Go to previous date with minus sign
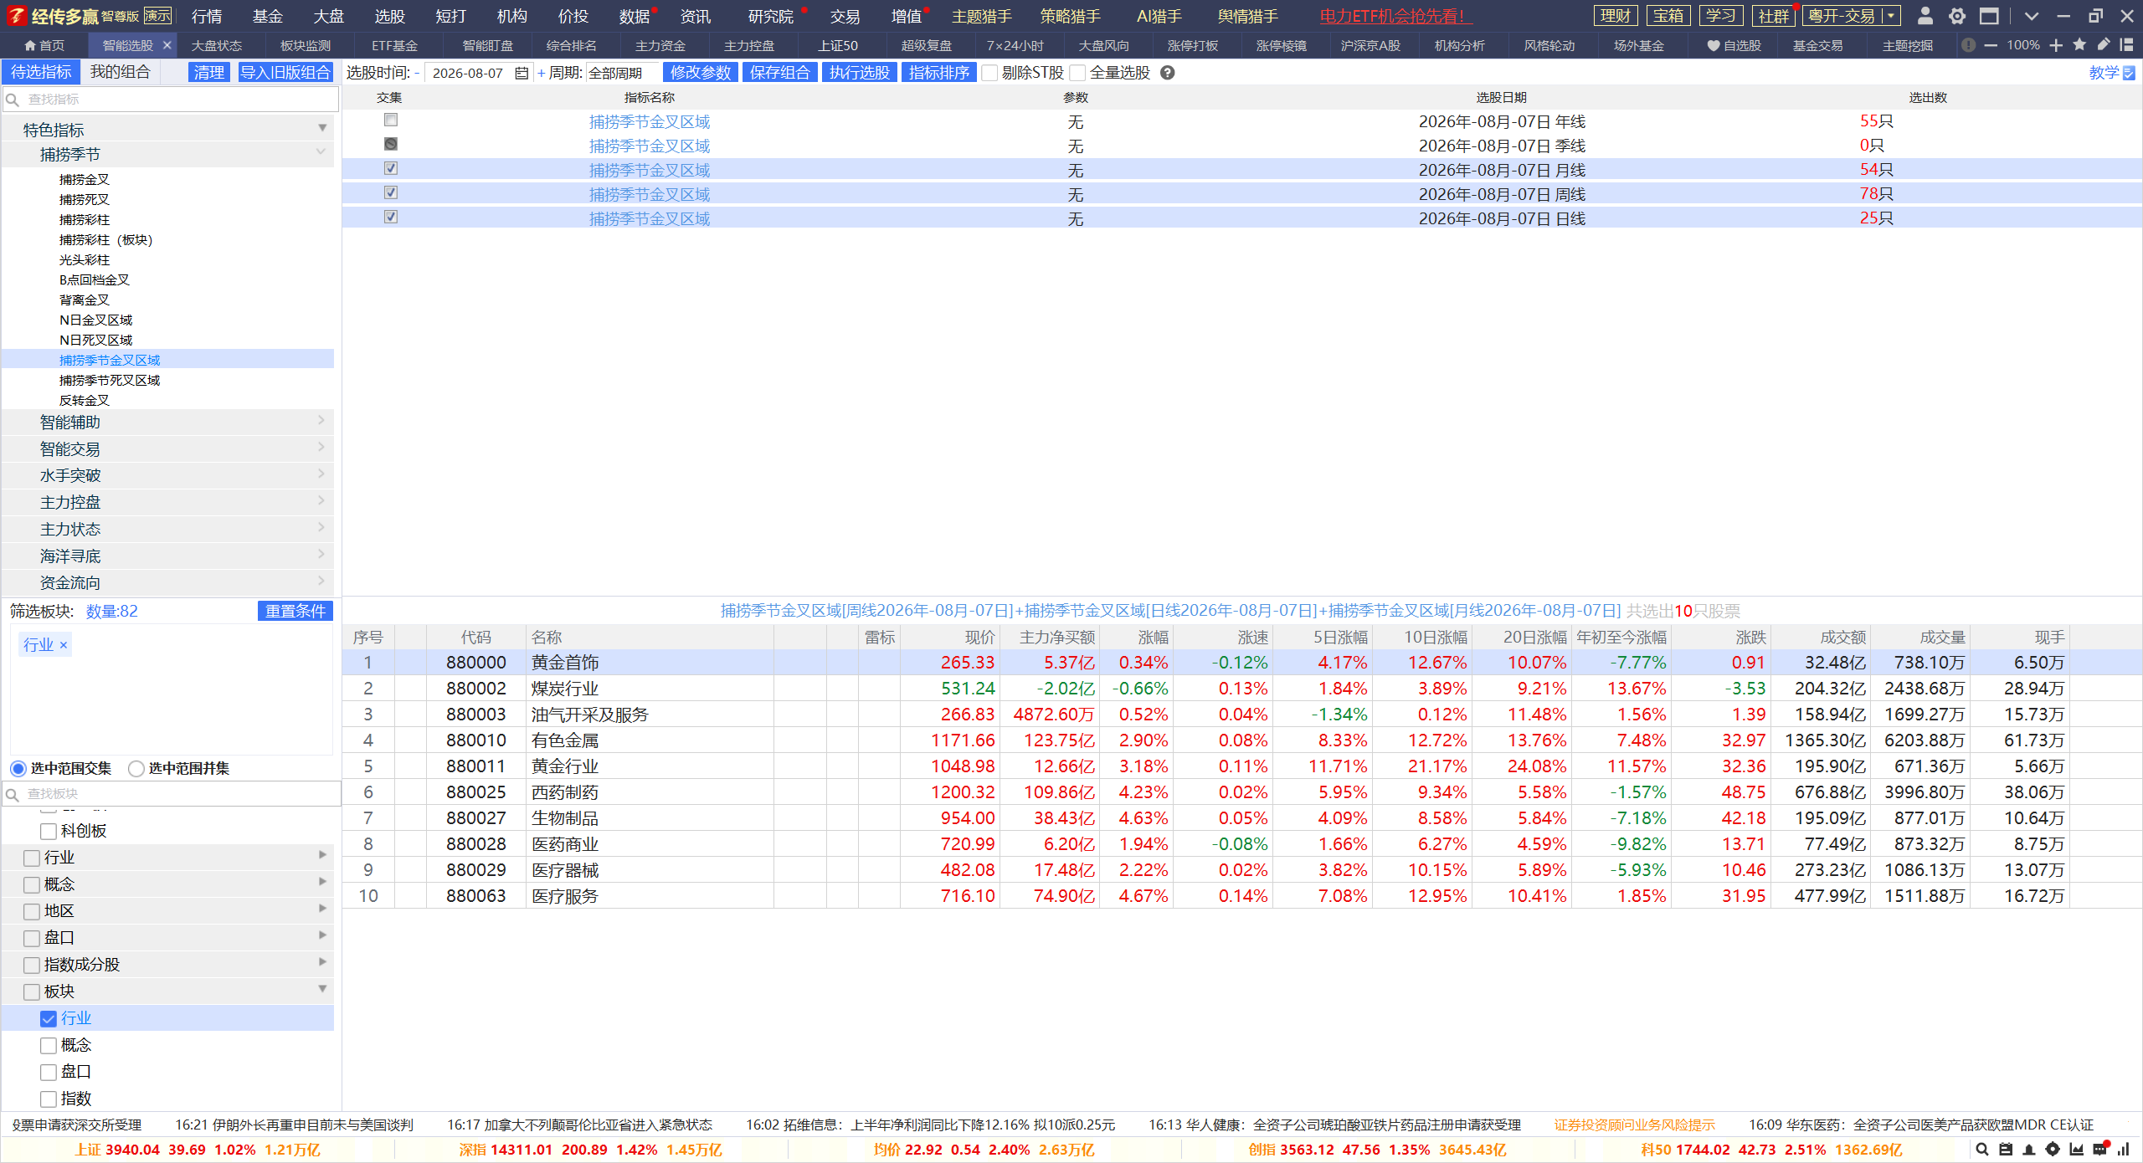The height and width of the screenshot is (1163, 2143). click(417, 74)
